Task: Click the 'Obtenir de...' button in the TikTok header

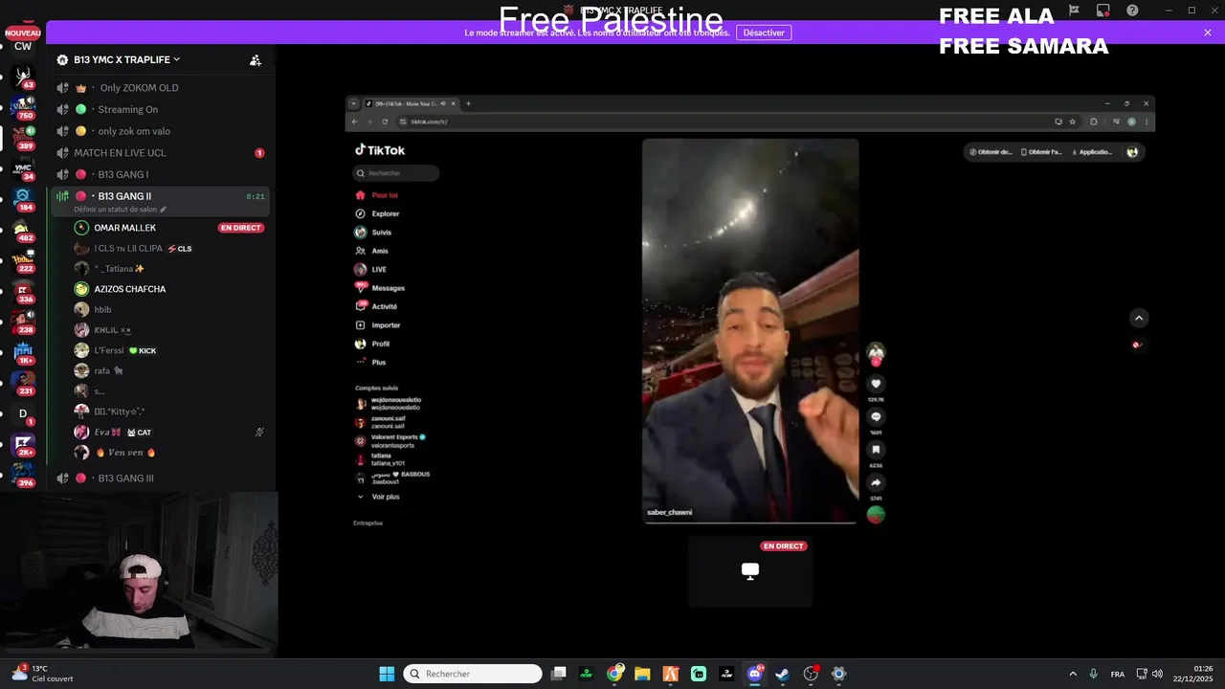Action: [991, 152]
